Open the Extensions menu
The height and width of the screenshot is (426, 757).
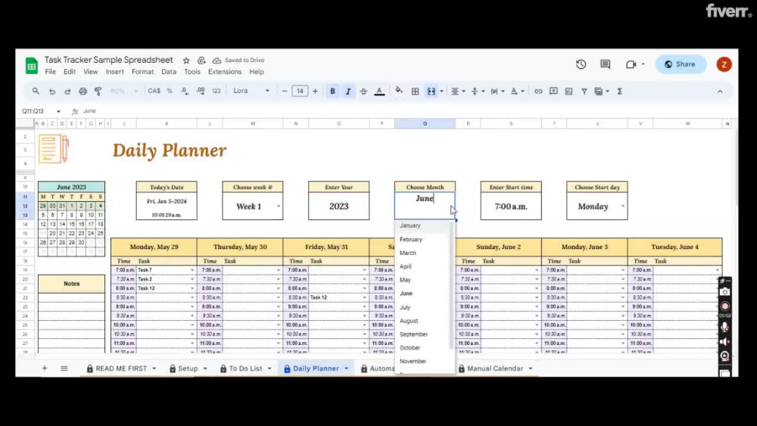tap(225, 72)
